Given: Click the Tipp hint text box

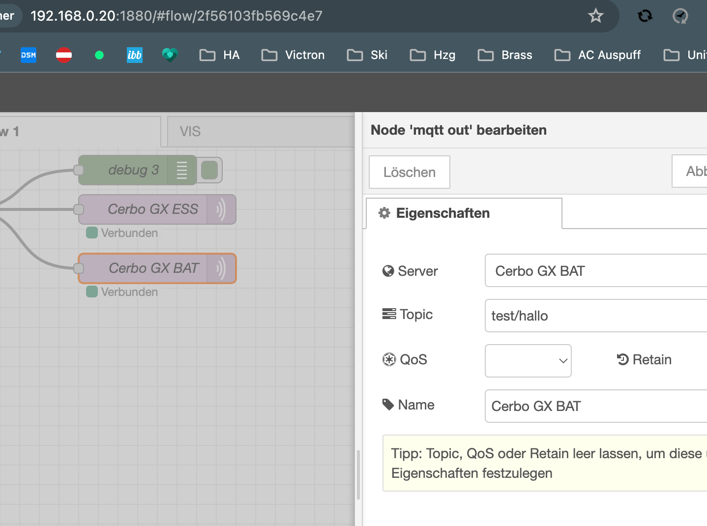Looking at the screenshot, I should [545, 463].
